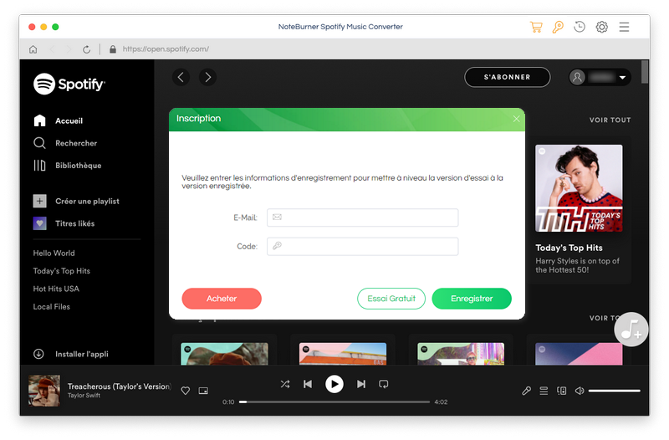This screenshot has height=440, width=669.
Task: Mute with the volume speaker icon
Action: click(x=580, y=391)
